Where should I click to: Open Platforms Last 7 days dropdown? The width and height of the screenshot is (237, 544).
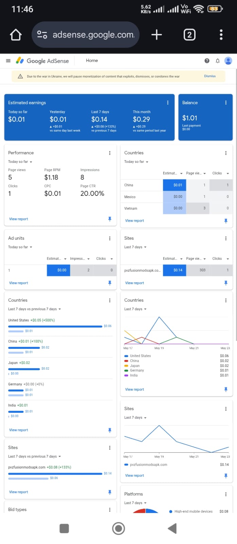[x=135, y=503]
